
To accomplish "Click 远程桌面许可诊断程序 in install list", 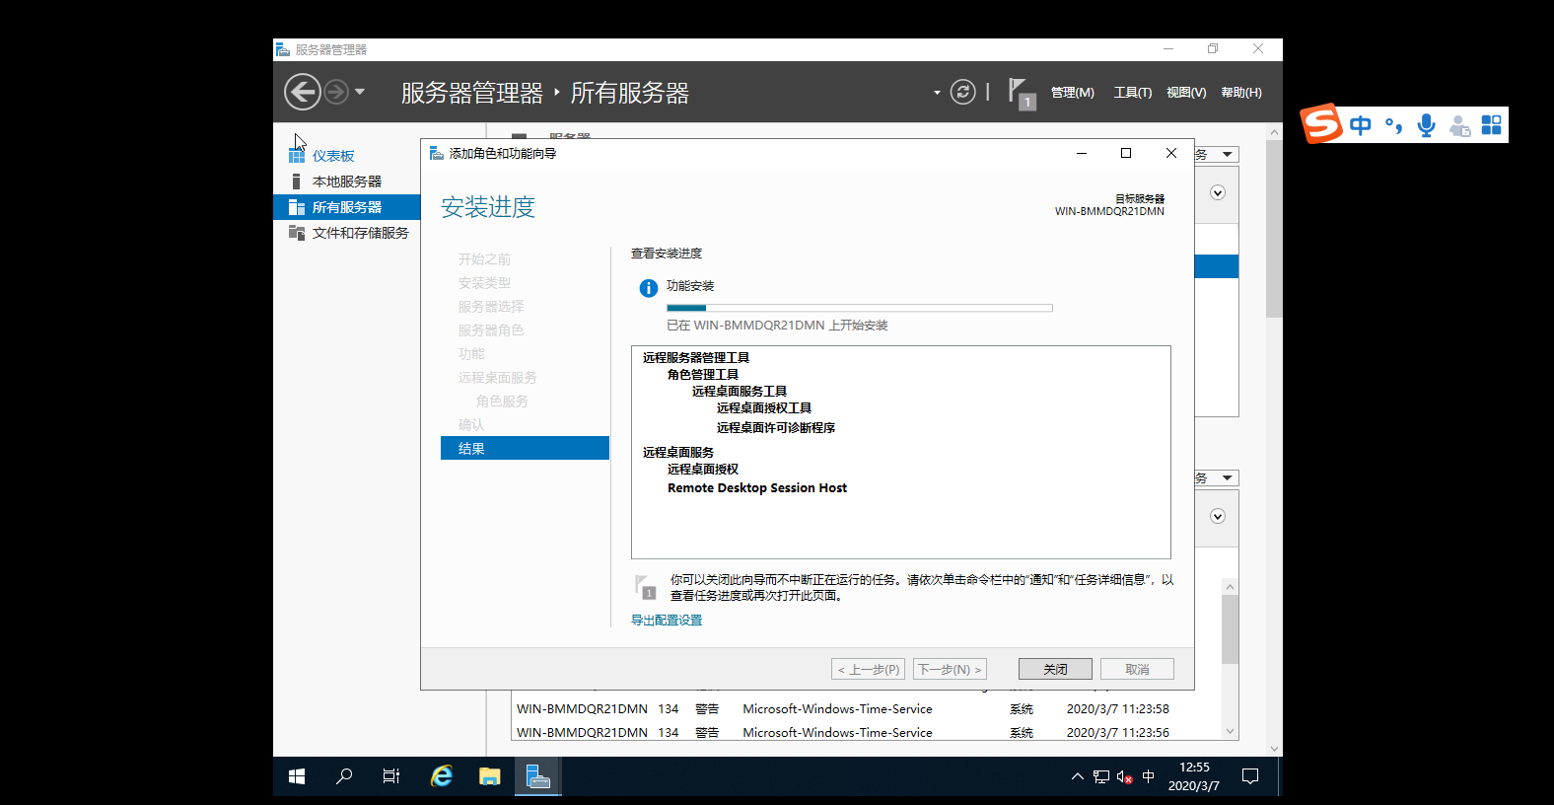I will coord(776,428).
